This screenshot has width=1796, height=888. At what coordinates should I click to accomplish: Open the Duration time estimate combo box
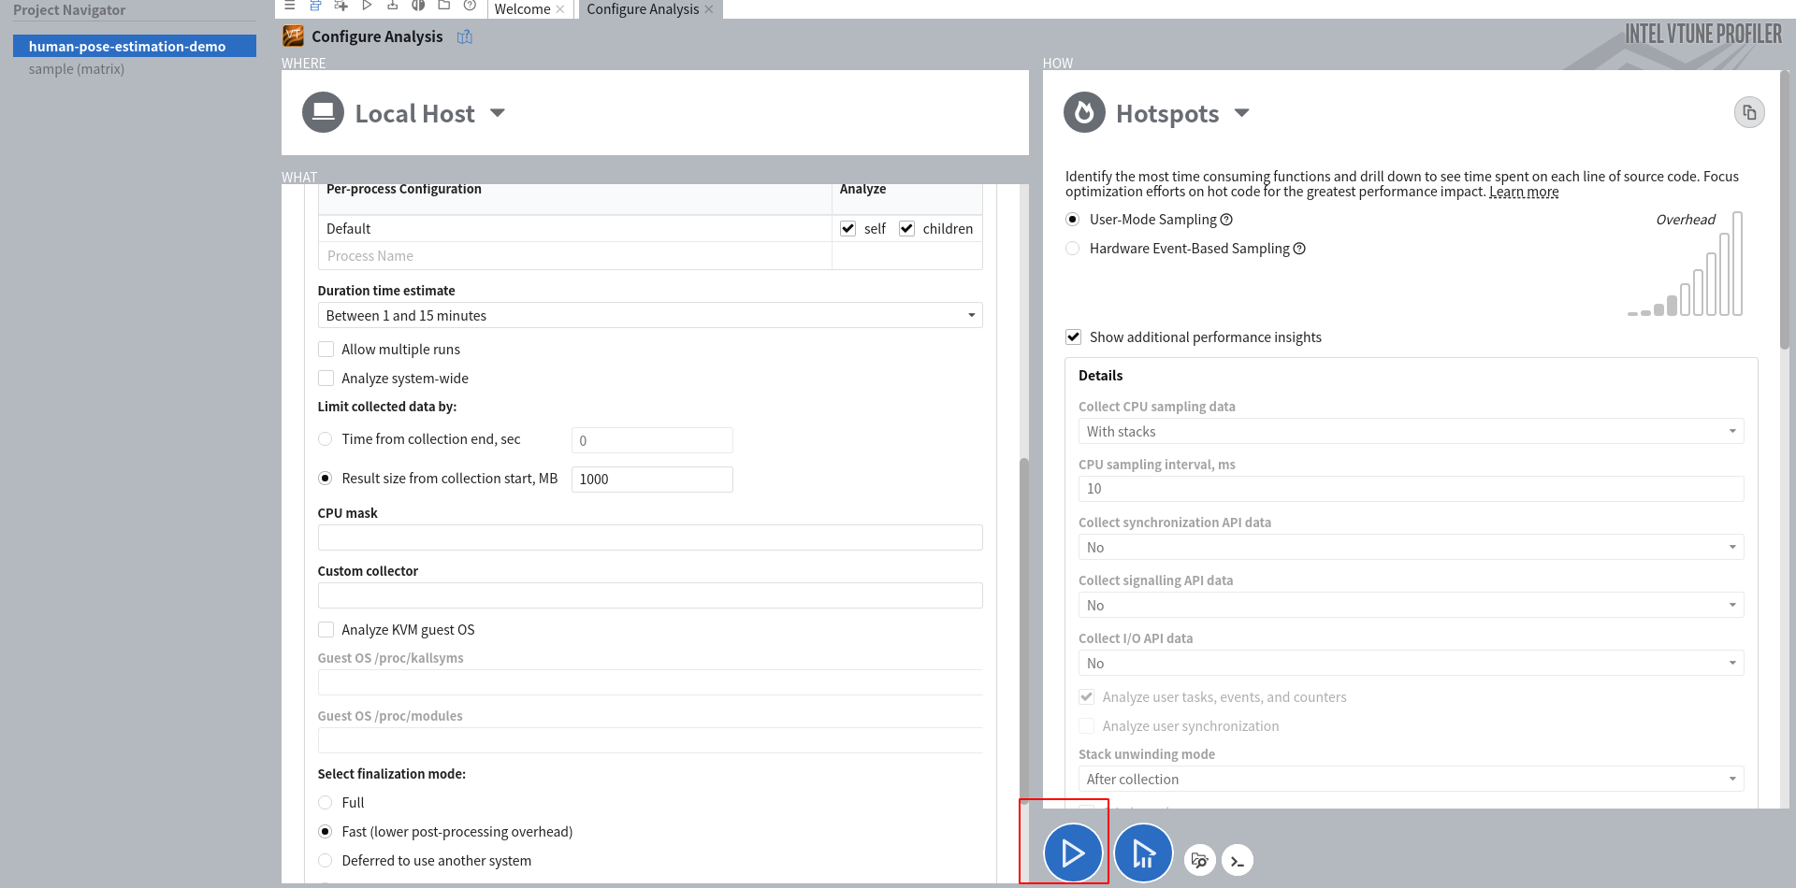point(650,316)
